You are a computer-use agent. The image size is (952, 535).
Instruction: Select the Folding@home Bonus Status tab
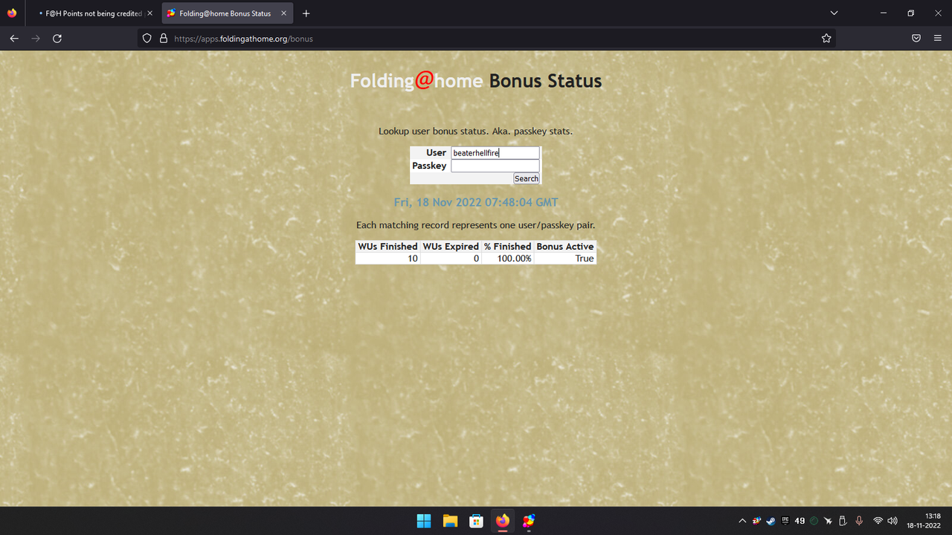coord(228,13)
